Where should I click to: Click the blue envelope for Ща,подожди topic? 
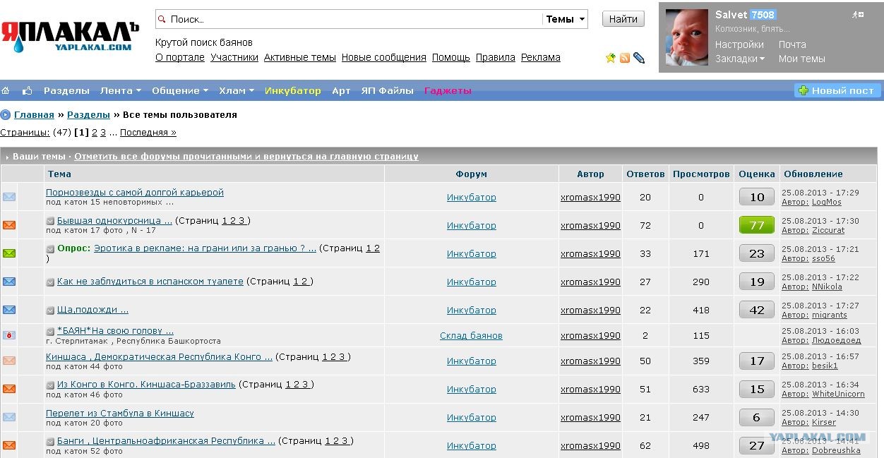pyautogui.click(x=9, y=310)
